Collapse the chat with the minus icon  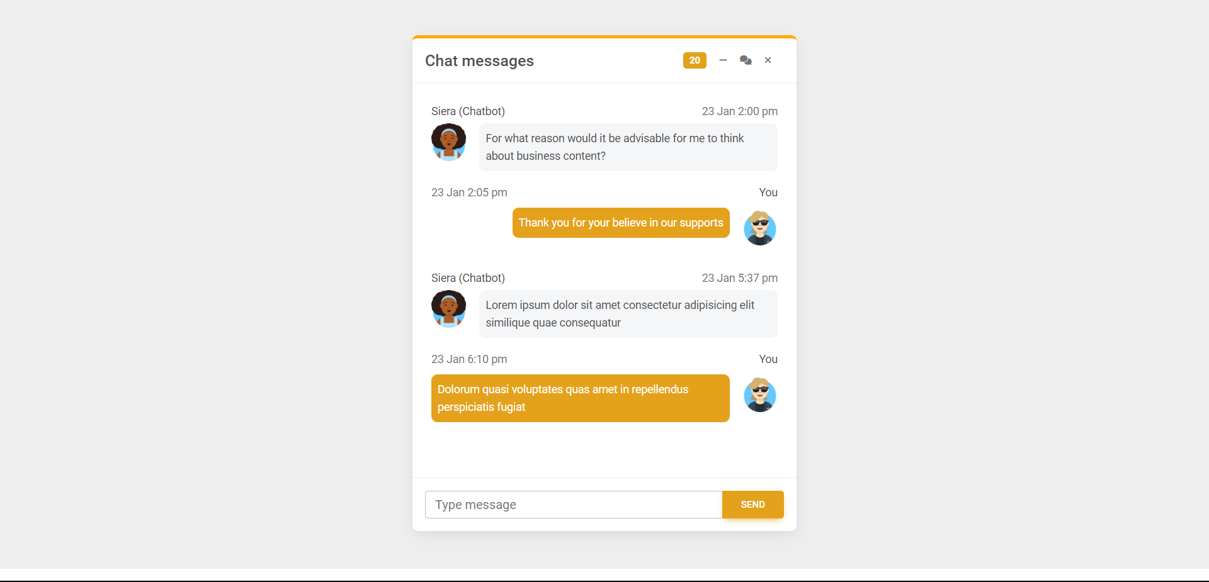pos(723,60)
